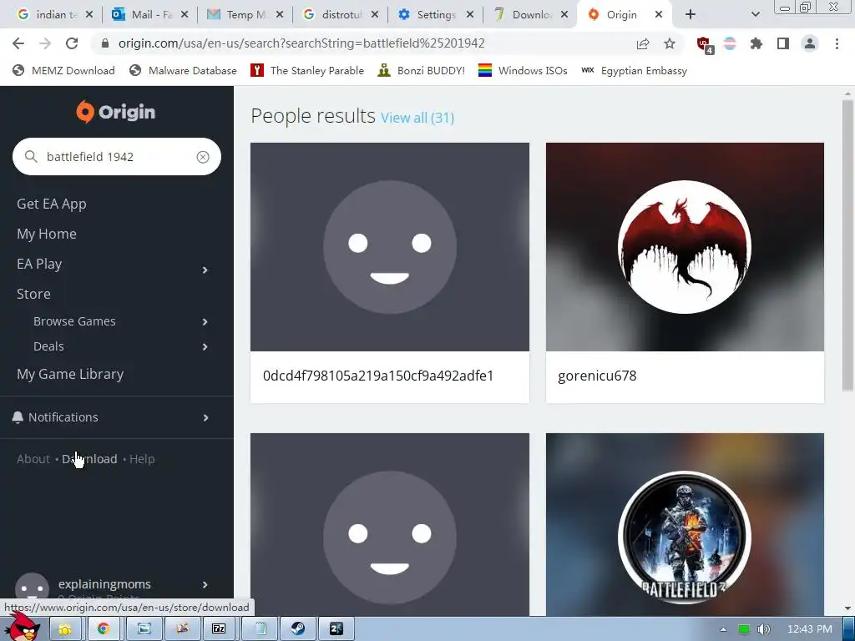Share this page from the address bar
This screenshot has width=855, height=641.
click(643, 43)
